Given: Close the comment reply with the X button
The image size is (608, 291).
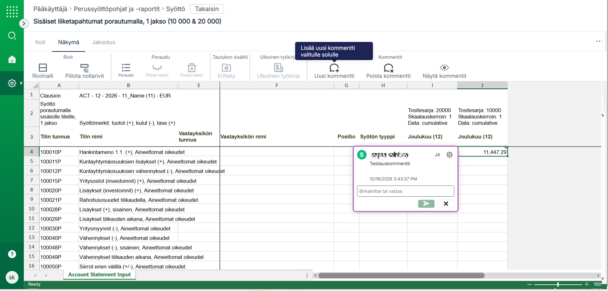Looking at the screenshot, I should point(446,204).
